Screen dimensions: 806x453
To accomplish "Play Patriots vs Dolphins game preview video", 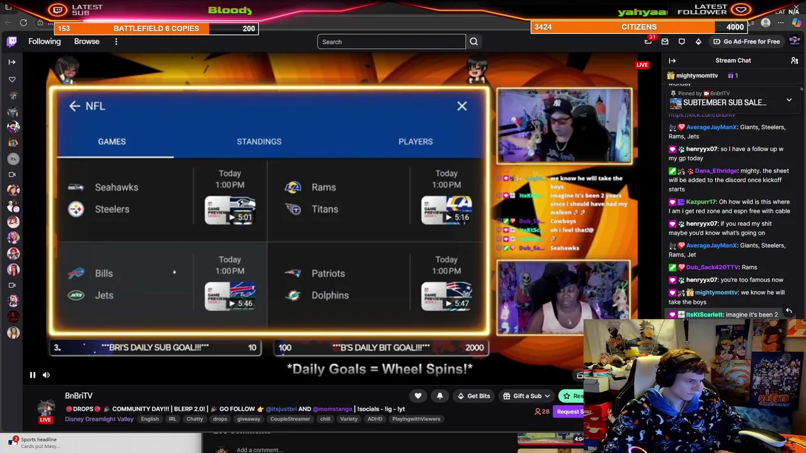I will point(446,296).
